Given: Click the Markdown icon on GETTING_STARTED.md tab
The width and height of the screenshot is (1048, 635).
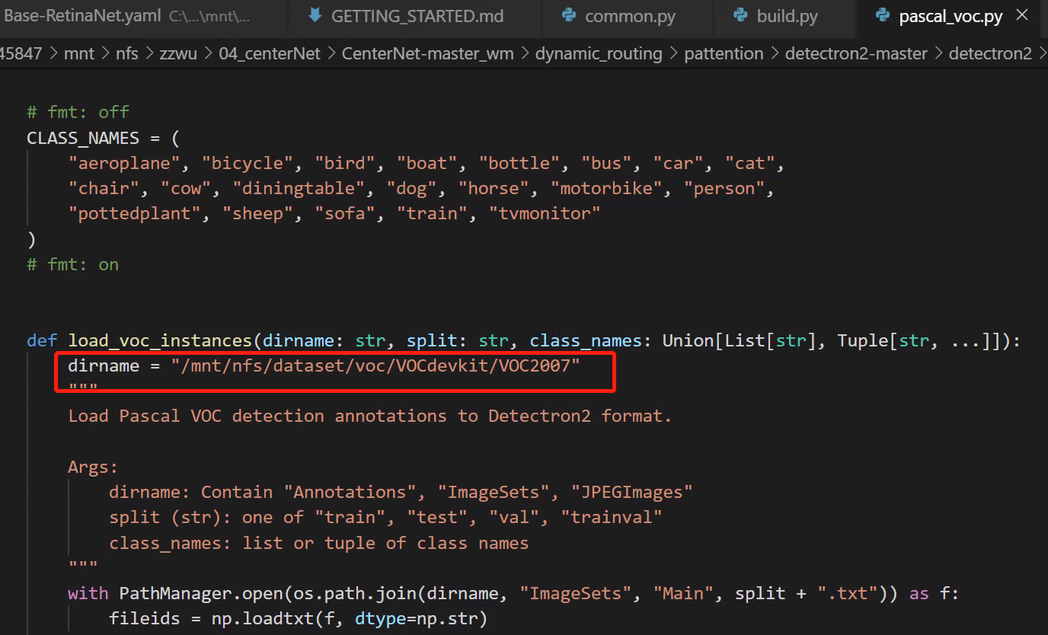Looking at the screenshot, I should tap(314, 17).
